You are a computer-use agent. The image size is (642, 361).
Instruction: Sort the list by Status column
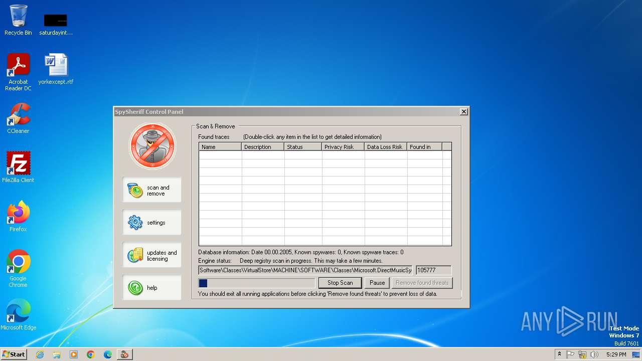coord(303,147)
